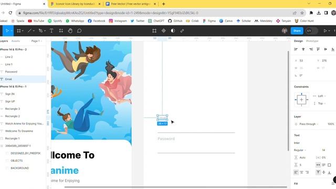Click the Create component icon

[x=164, y=31]
